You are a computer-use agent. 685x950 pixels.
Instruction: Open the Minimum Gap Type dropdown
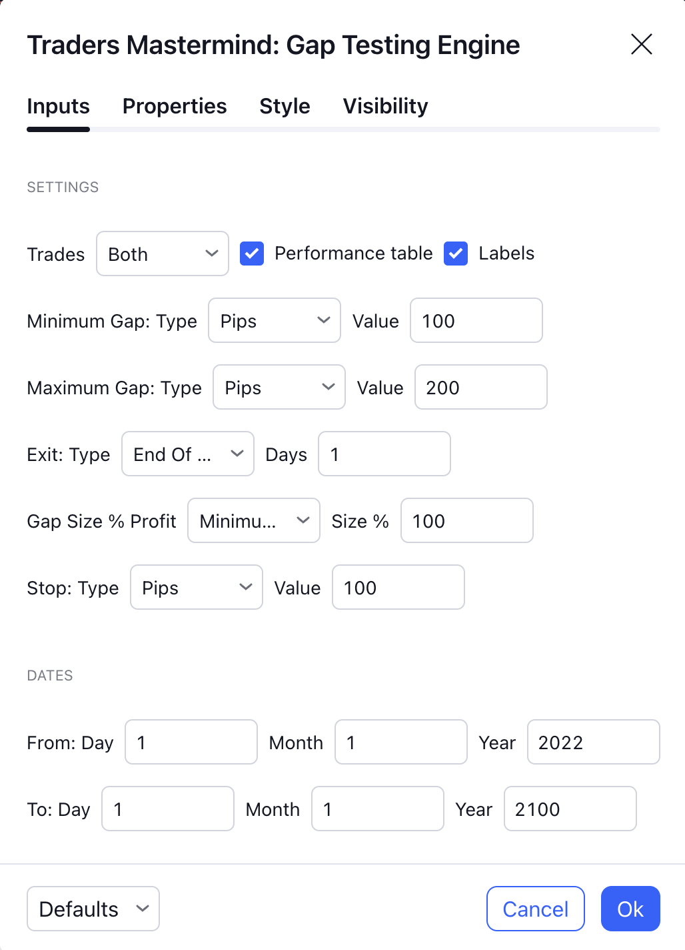coord(274,321)
